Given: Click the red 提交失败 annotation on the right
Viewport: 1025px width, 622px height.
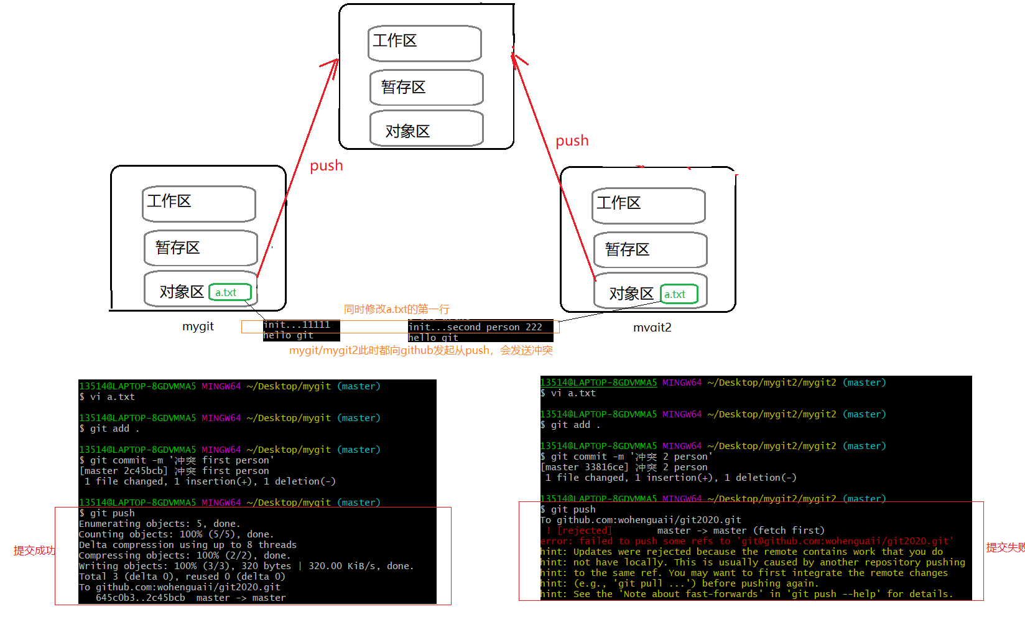Looking at the screenshot, I should click(x=1005, y=547).
